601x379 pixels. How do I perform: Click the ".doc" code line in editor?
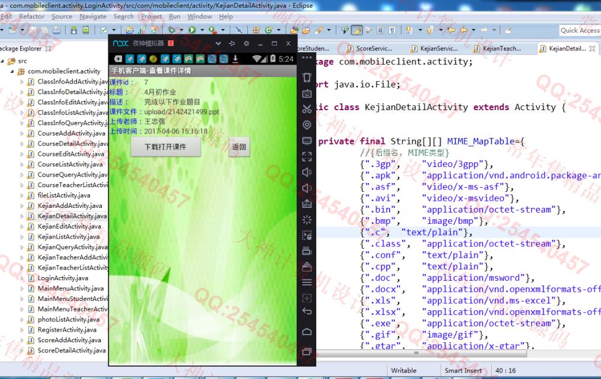point(447,278)
